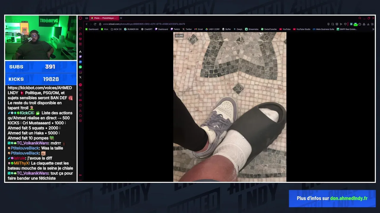
Task: Click the ad blocker shield icon
Action: [337, 24]
